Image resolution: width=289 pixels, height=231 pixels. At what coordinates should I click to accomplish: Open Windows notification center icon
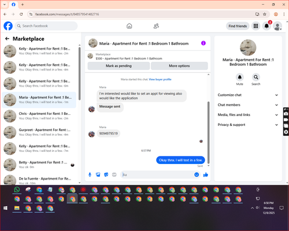point(281,208)
